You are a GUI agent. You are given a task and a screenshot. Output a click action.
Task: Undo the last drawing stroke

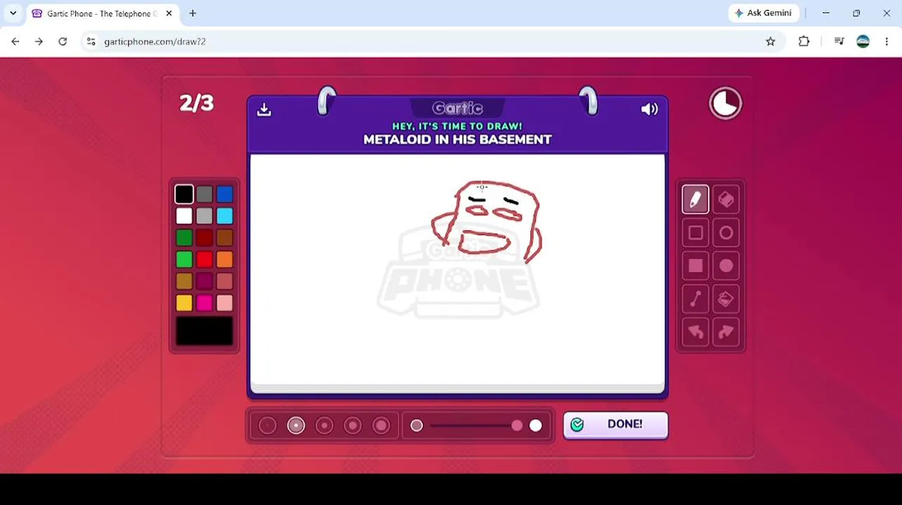click(695, 332)
